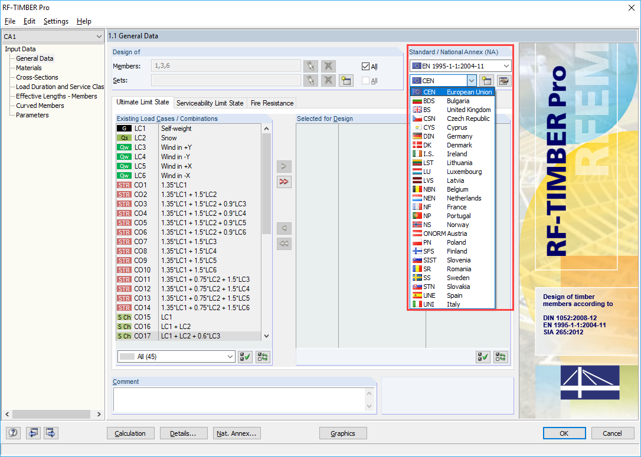
Task: Select CO17 load combination row
Action: click(x=188, y=336)
